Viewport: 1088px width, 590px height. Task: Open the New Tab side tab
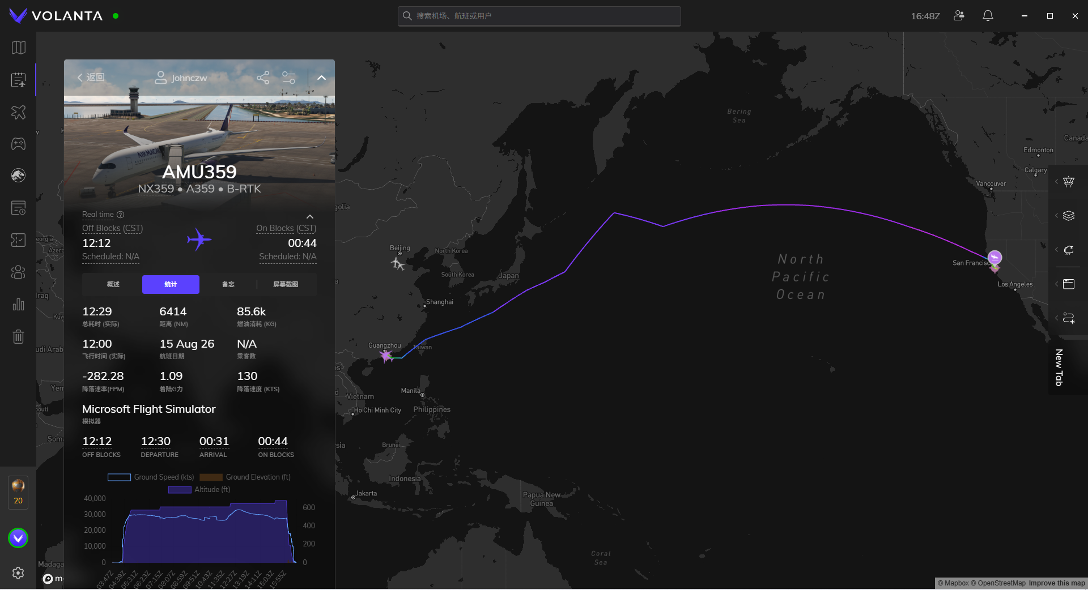pos(1059,367)
